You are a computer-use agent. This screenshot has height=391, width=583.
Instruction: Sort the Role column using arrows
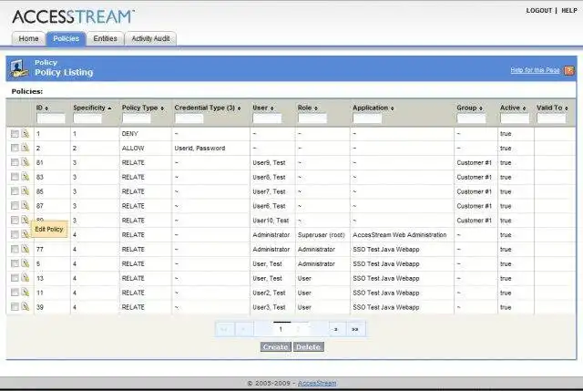pos(316,108)
